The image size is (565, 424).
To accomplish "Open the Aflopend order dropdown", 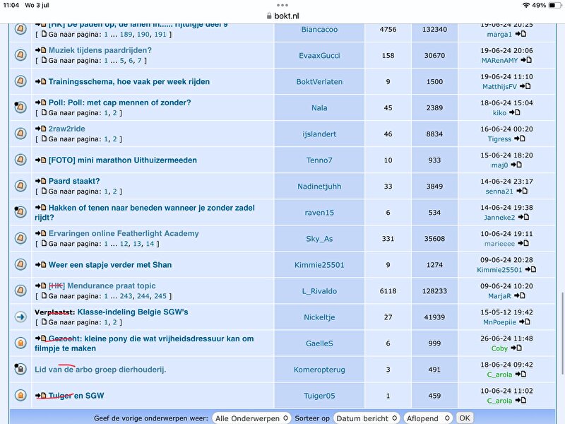I will click(x=428, y=418).
